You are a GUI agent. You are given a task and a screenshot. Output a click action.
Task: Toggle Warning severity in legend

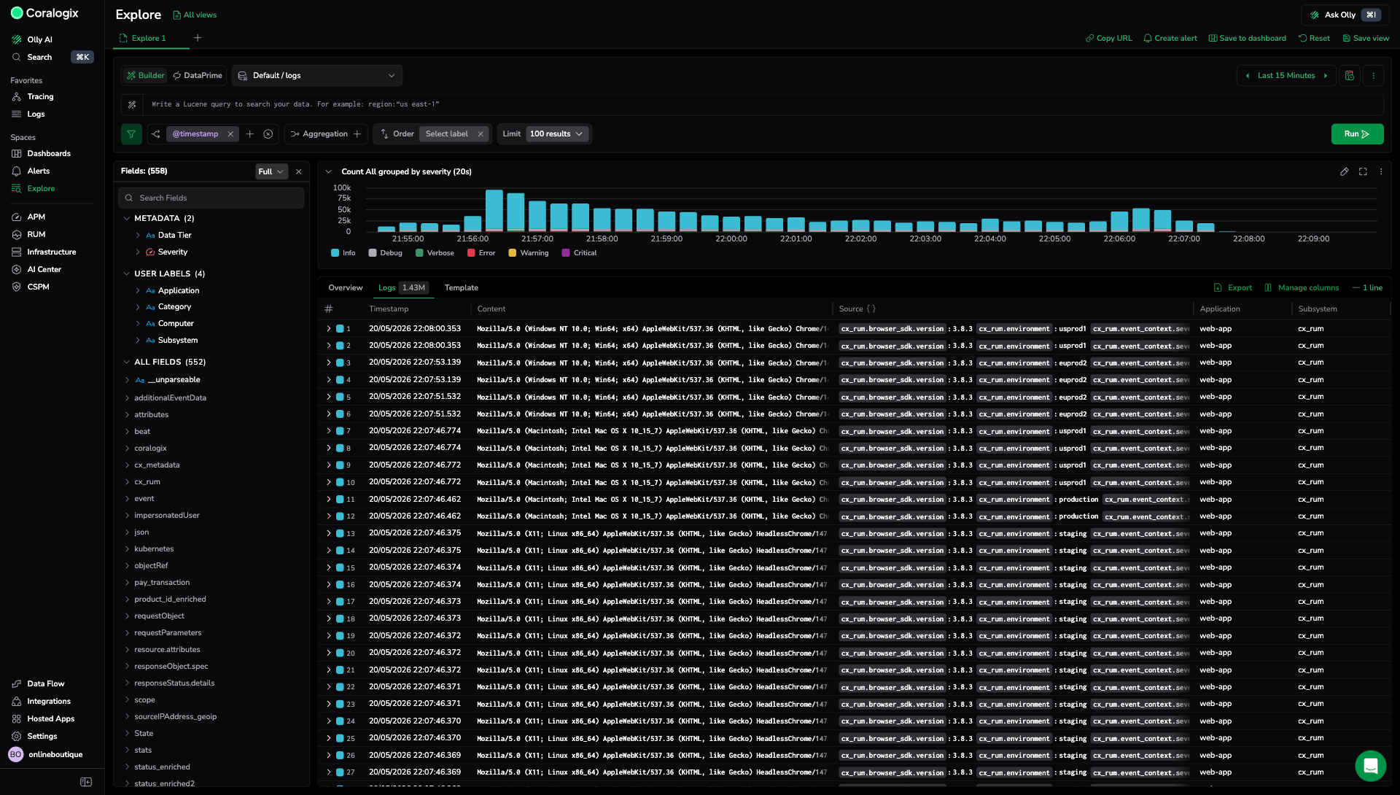pyautogui.click(x=528, y=253)
